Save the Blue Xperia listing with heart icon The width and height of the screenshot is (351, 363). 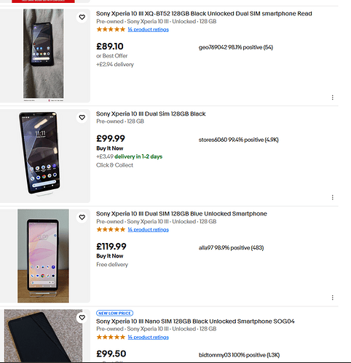pos(82,218)
